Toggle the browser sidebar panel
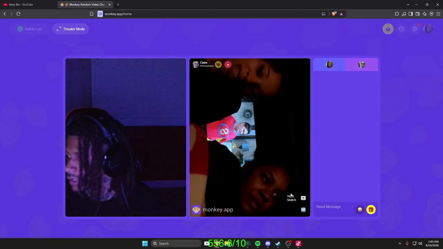This screenshot has width=443, height=249. pyautogui.click(x=410, y=14)
